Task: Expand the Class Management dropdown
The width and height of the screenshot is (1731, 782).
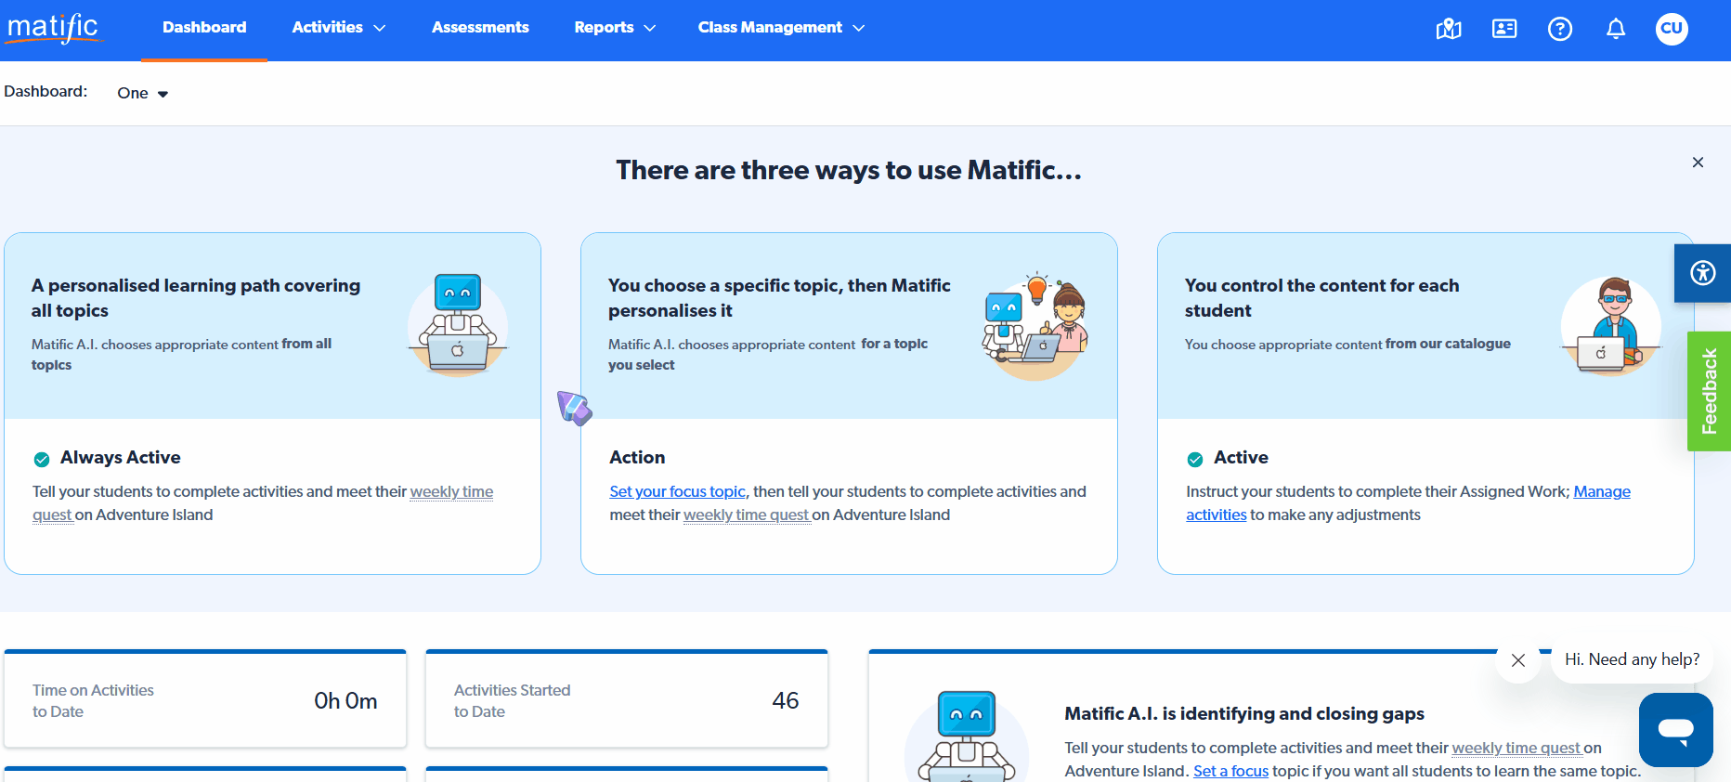Action: (x=781, y=28)
